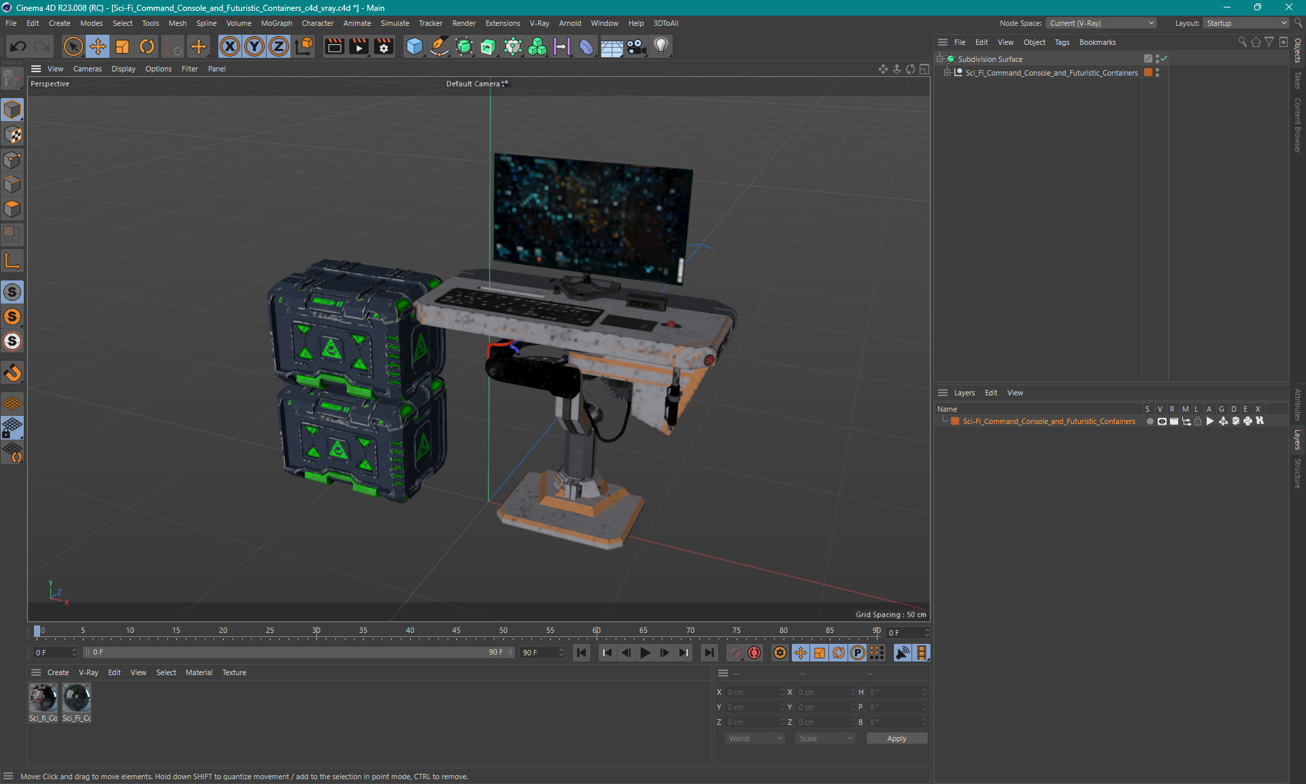Open Object Manager Tags menu

tap(1062, 42)
